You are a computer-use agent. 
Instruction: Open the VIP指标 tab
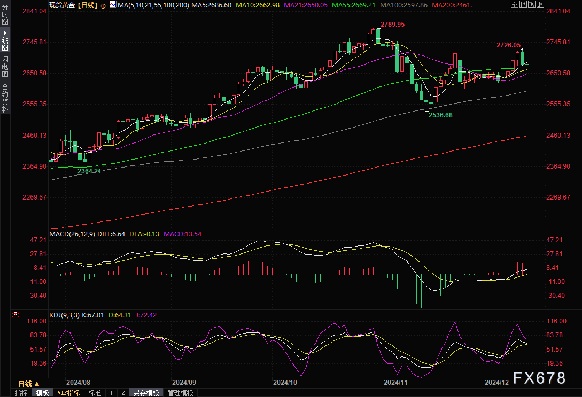click(x=68, y=393)
